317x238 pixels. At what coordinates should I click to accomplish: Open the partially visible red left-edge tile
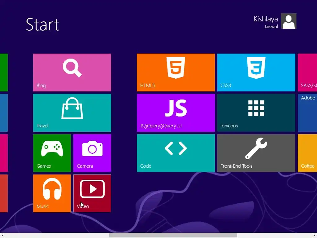coord(4,193)
